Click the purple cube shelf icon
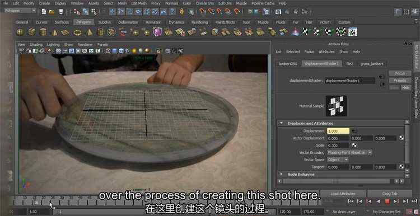This screenshot has width=420, height=216. [x=157, y=32]
